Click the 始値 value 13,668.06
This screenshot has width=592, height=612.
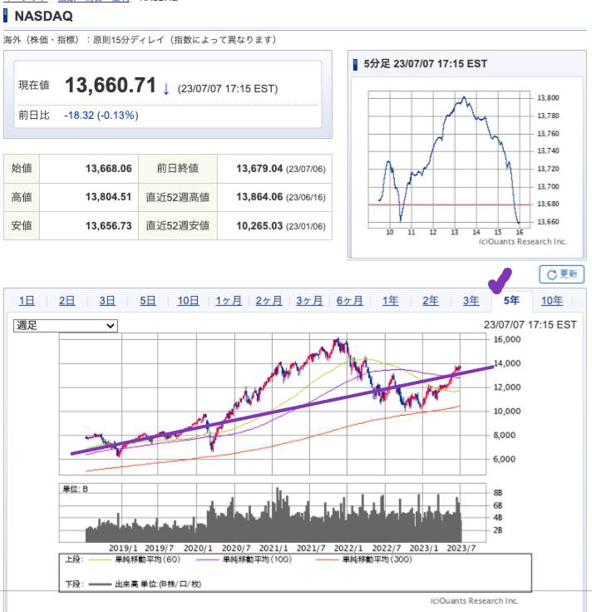(108, 169)
